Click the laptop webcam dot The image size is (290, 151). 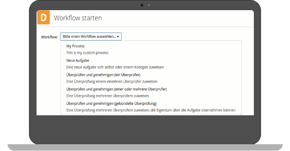(142, 5)
